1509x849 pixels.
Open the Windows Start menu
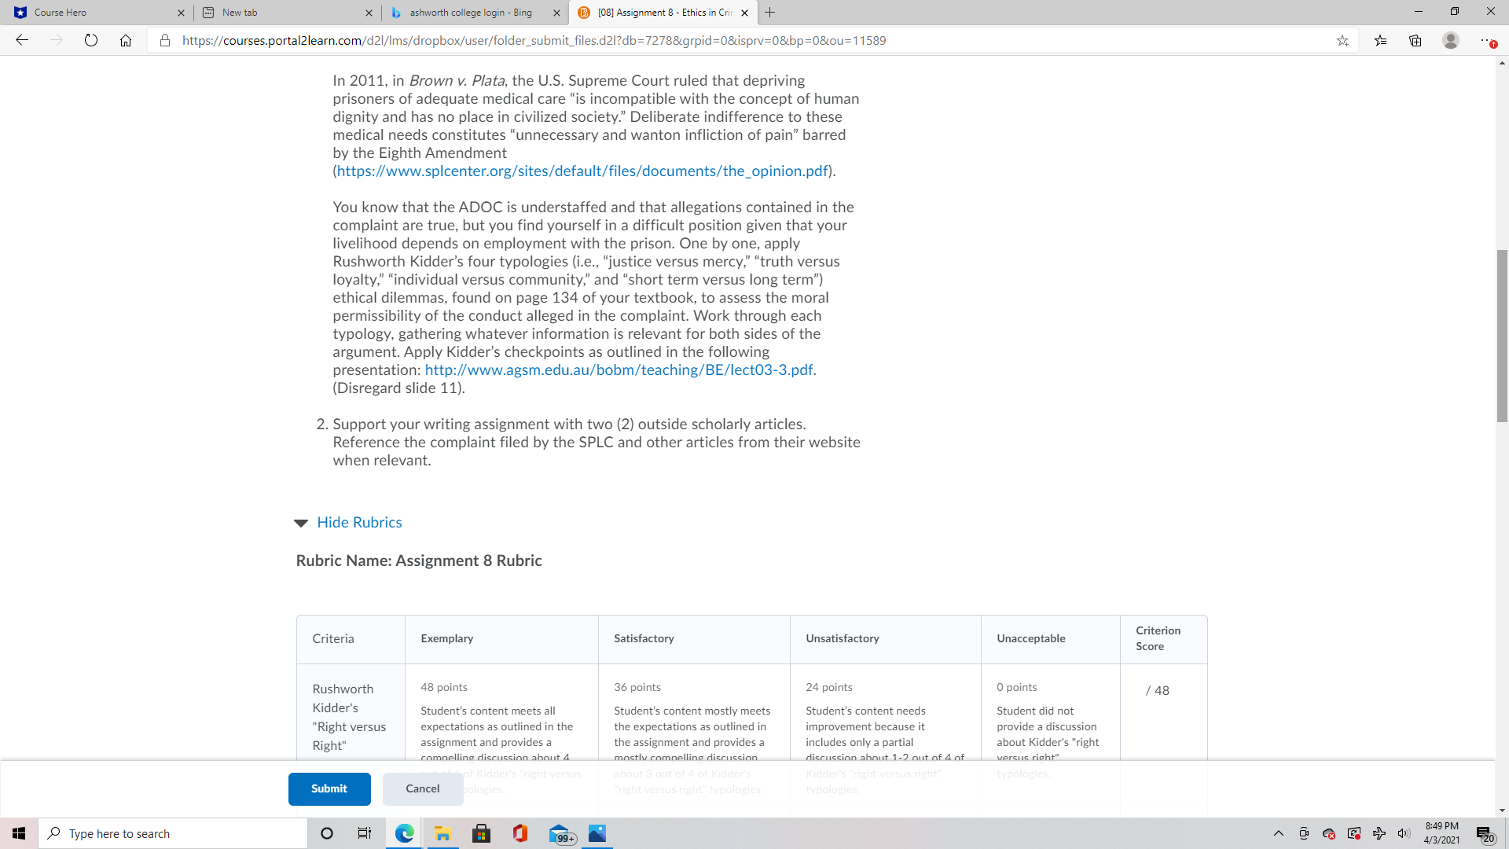[19, 833]
